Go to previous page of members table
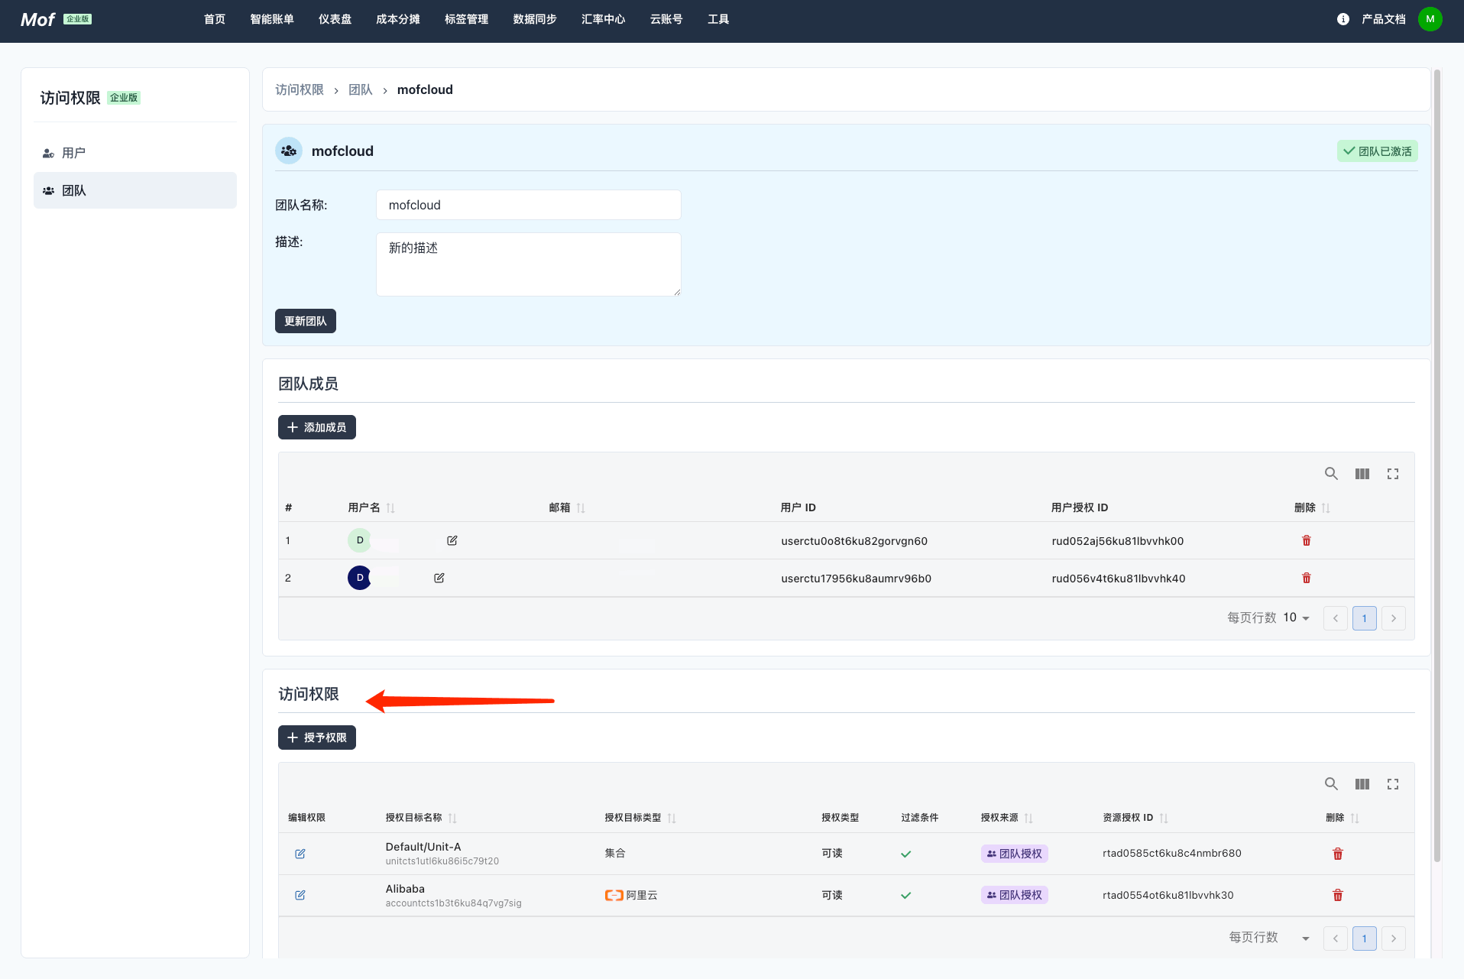Image resolution: width=1464 pixels, height=979 pixels. point(1336,618)
